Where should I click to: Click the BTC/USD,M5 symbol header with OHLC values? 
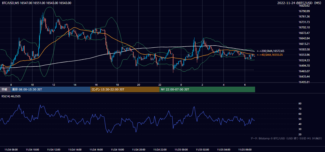36,3
